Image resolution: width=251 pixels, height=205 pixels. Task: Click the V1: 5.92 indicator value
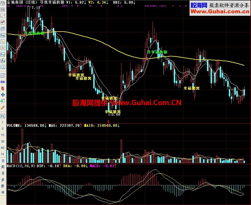[76, 2]
